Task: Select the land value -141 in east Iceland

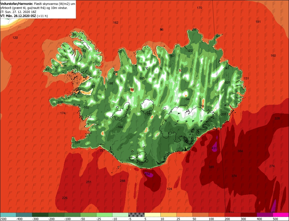Action: (226, 68)
